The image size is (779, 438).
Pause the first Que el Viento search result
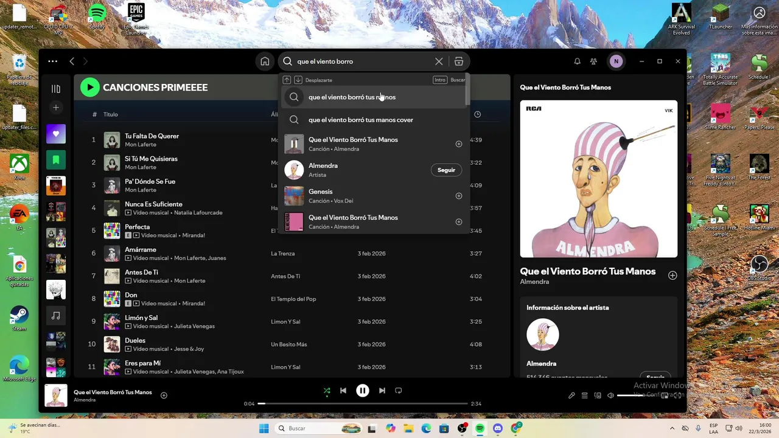294,144
